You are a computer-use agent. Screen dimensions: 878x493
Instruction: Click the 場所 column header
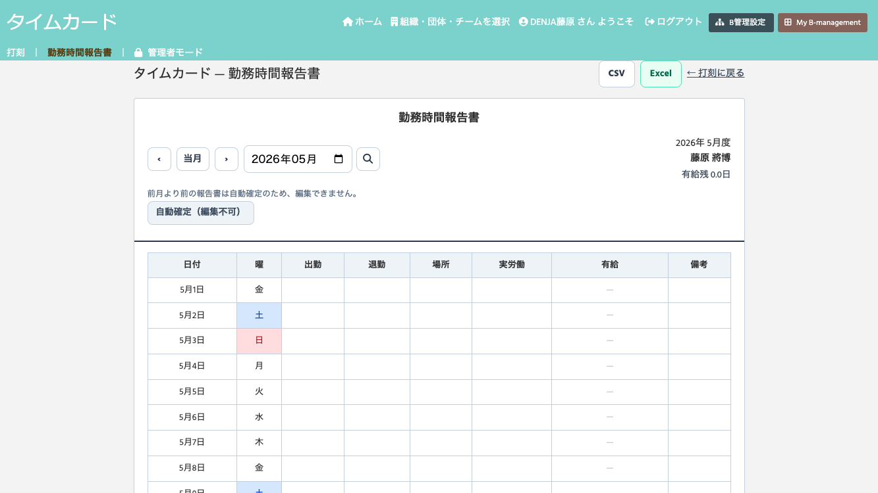coord(441,265)
